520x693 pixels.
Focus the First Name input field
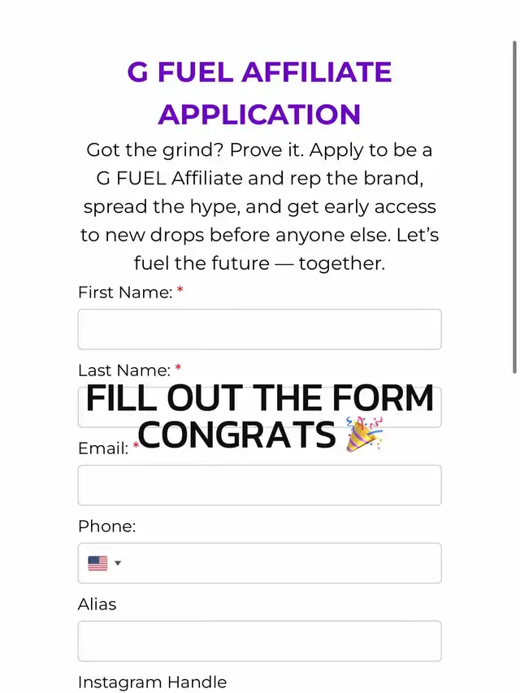pos(259,329)
